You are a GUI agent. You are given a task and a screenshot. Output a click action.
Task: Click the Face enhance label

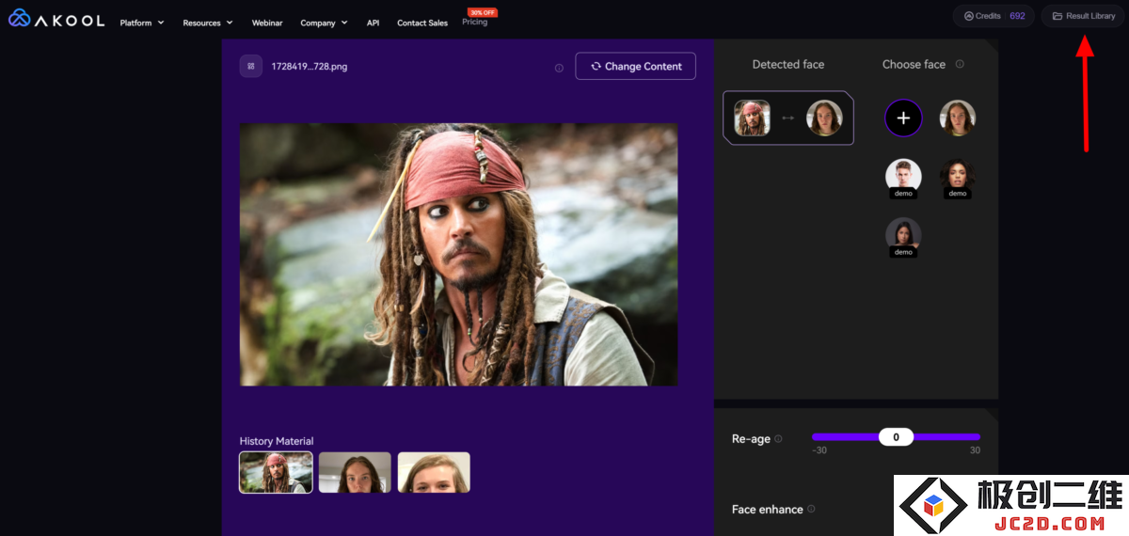click(x=768, y=510)
